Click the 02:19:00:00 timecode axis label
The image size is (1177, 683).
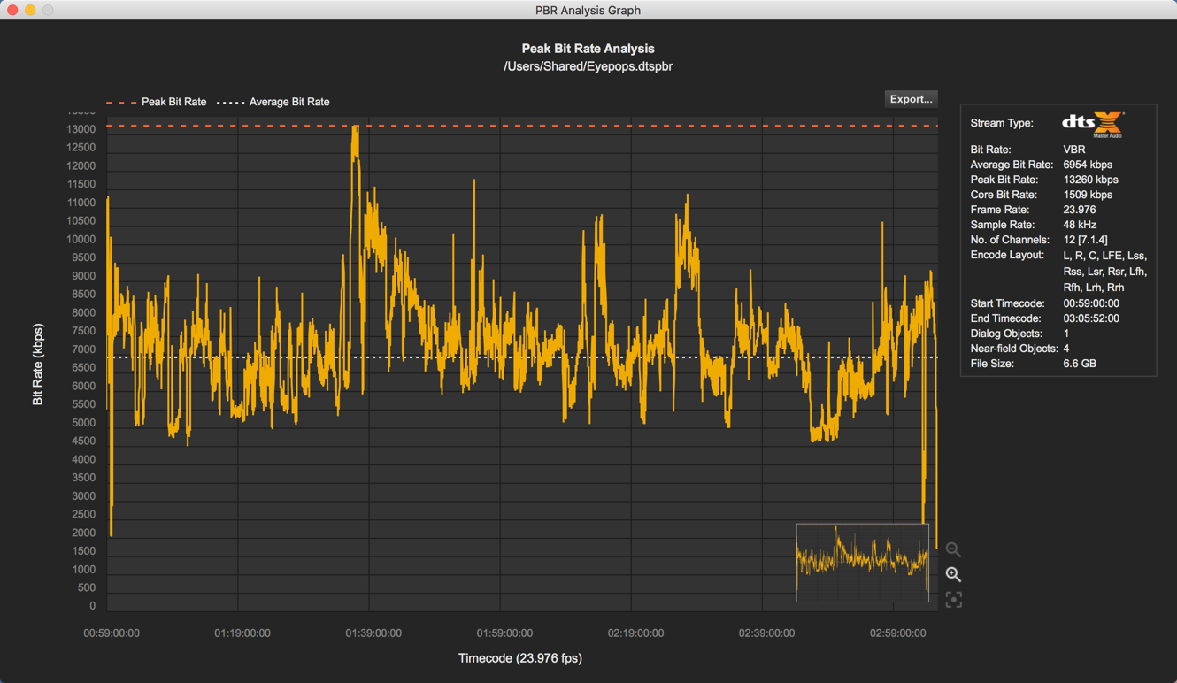[635, 633]
